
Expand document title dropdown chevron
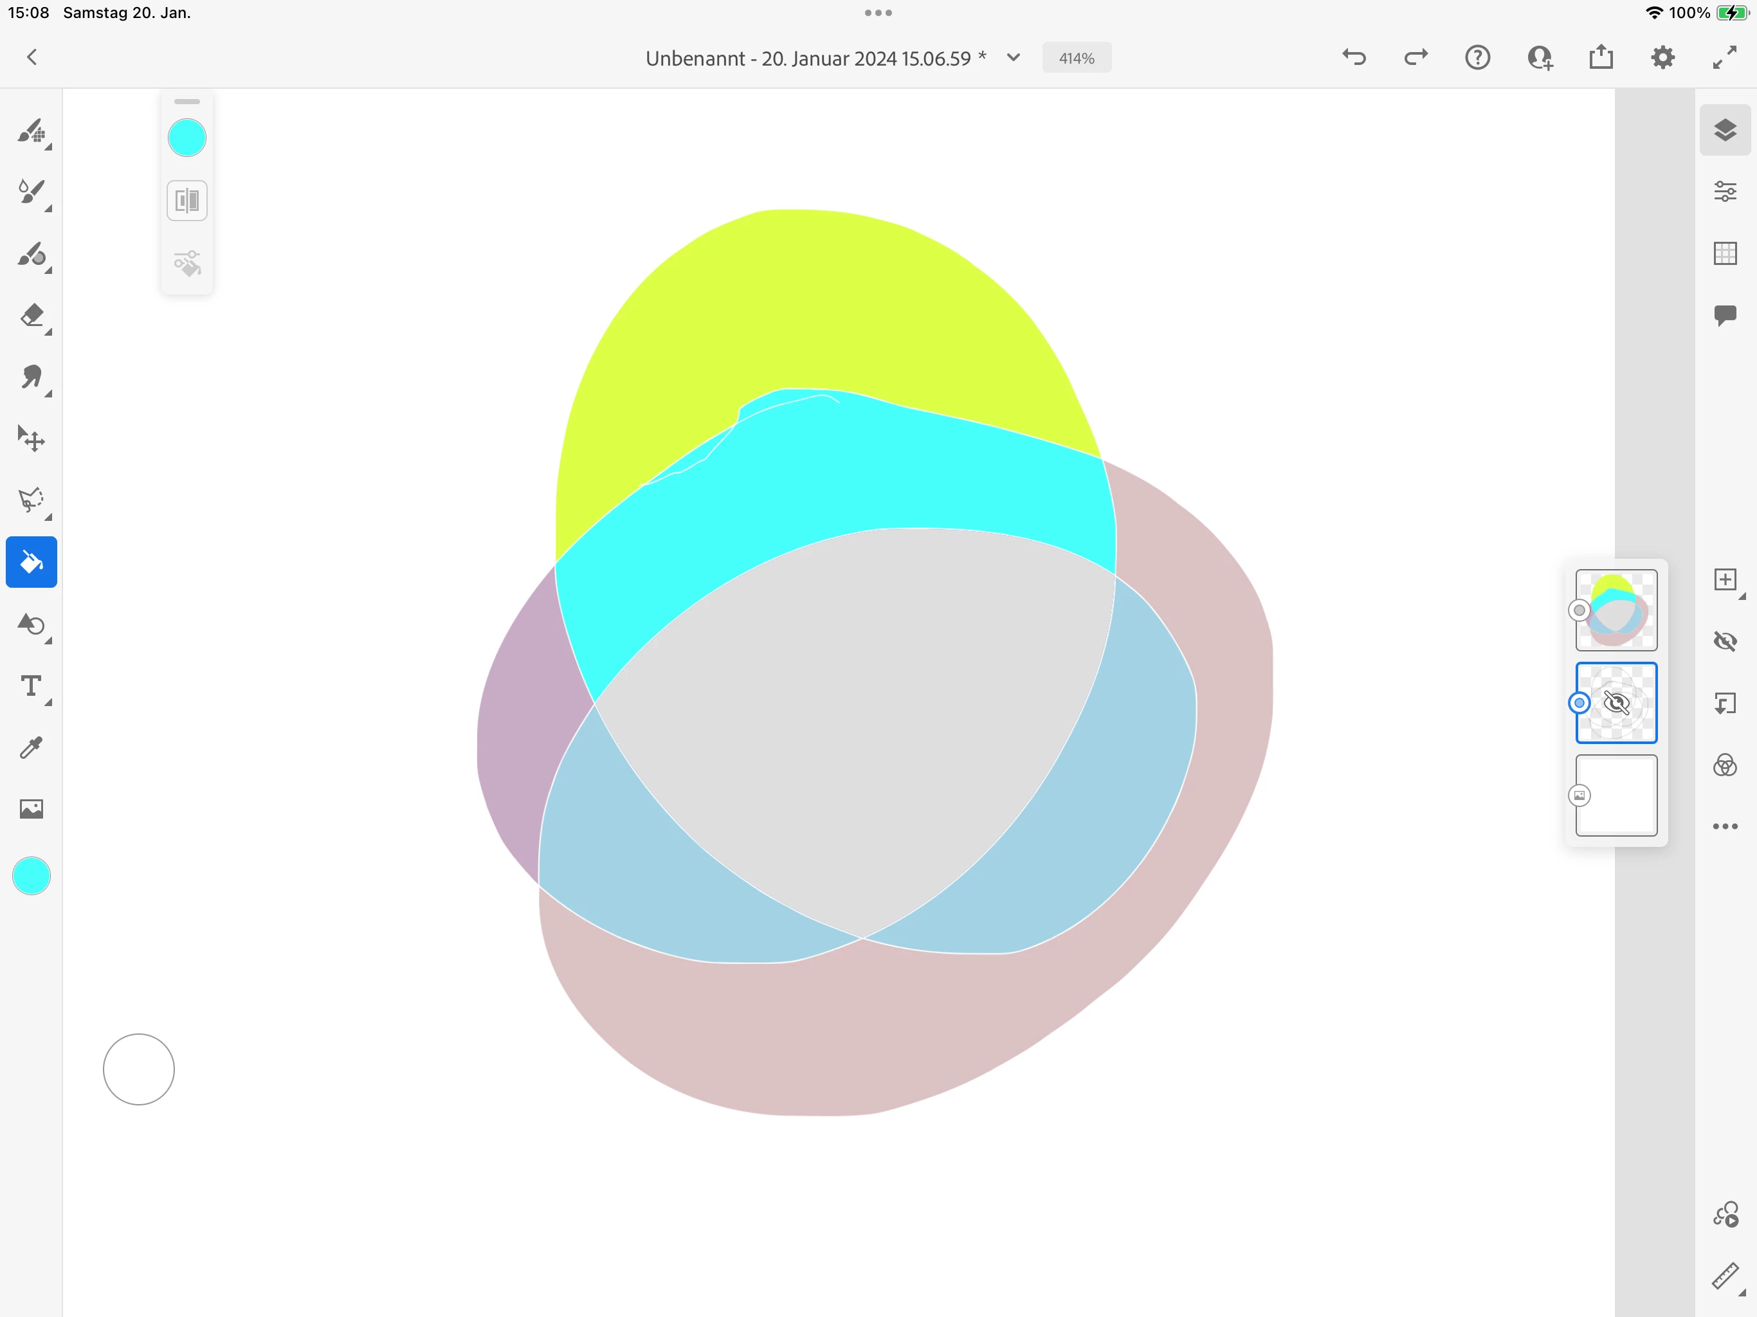[1014, 58]
